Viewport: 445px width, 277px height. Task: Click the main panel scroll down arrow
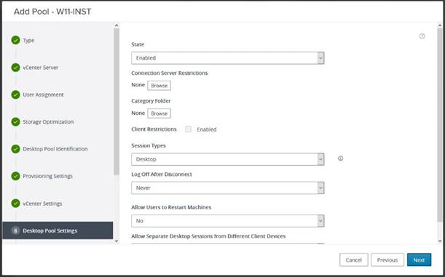click(440, 241)
